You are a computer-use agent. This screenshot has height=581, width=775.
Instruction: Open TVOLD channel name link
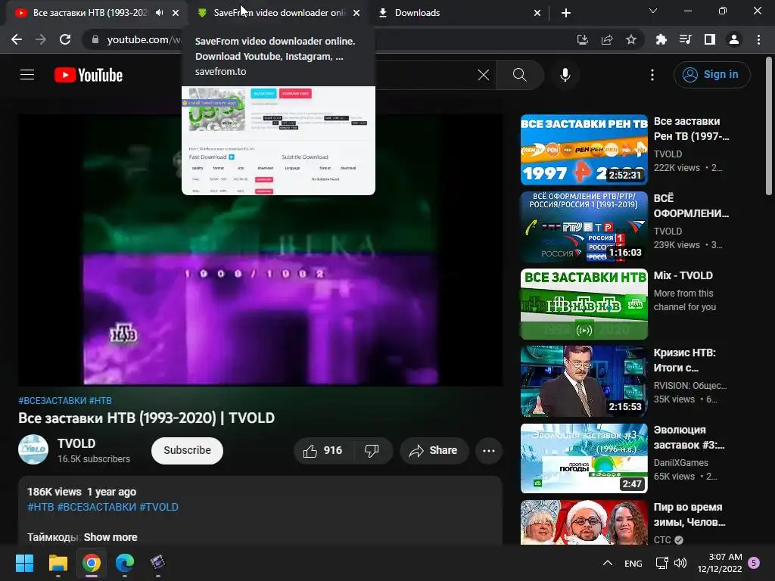(x=76, y=443)
